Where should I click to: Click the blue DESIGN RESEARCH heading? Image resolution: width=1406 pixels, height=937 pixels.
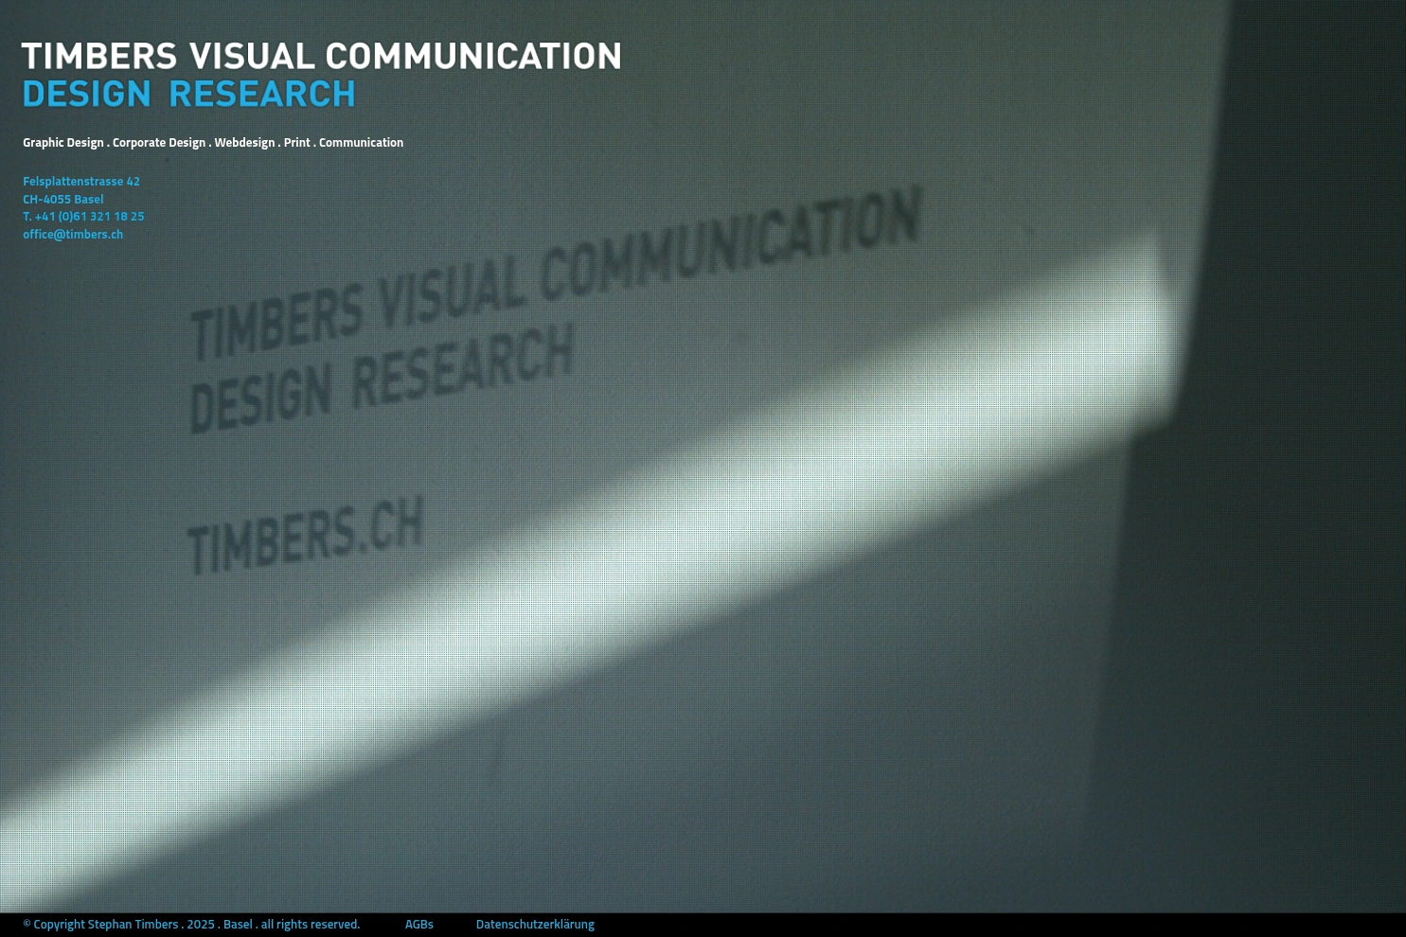188,95
